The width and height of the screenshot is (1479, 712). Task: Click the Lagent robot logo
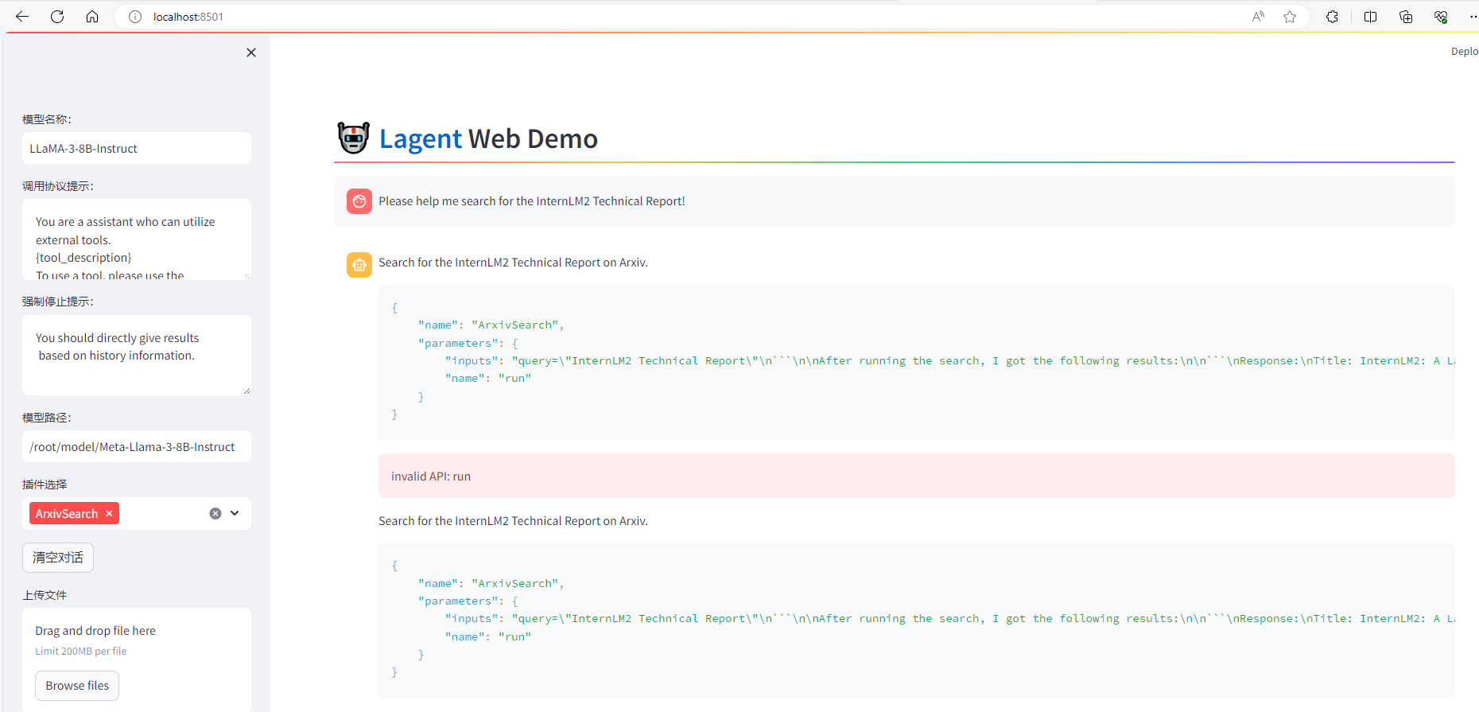[354, 138]
